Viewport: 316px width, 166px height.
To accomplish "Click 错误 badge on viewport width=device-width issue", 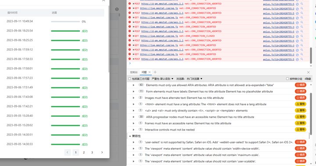I will pos(301,148).
